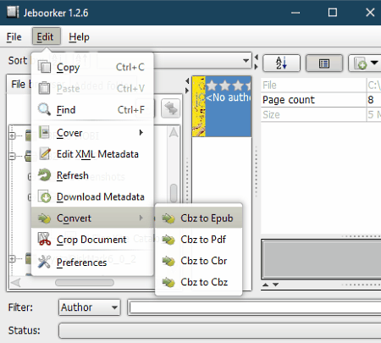Open the add document dropdown arrow

pyautogui.click(x=374, y=63)
